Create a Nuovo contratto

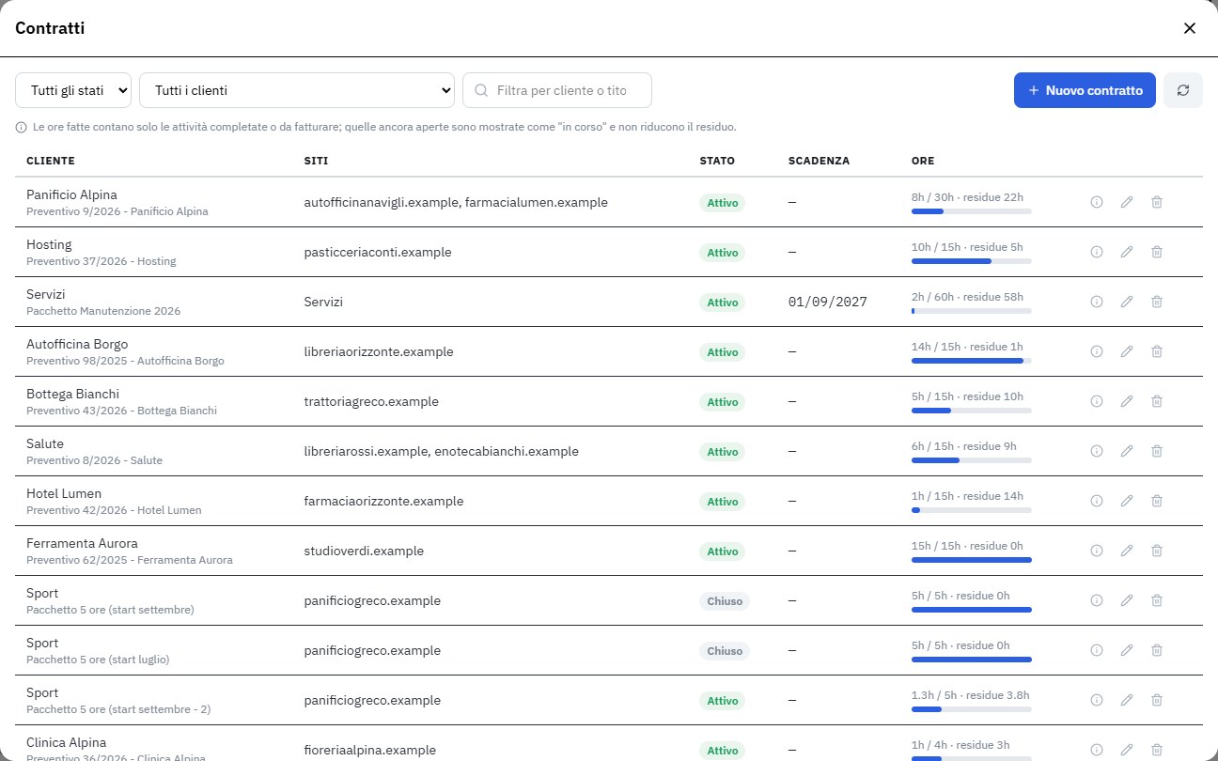(x=1085, y=90)
